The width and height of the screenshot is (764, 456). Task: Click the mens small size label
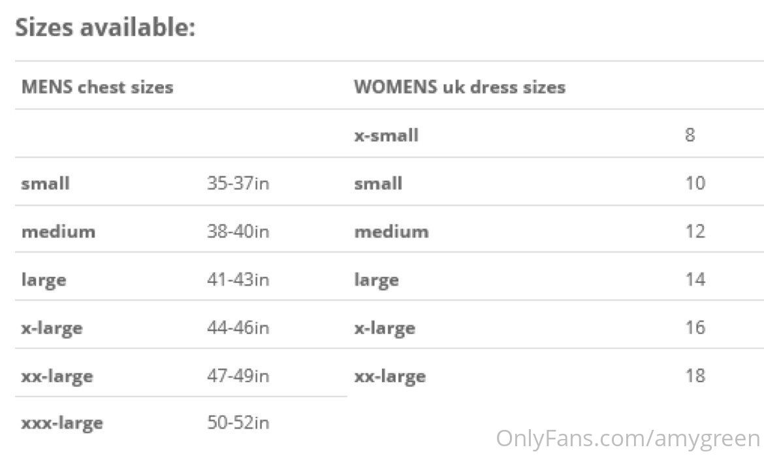coord(45,184)
